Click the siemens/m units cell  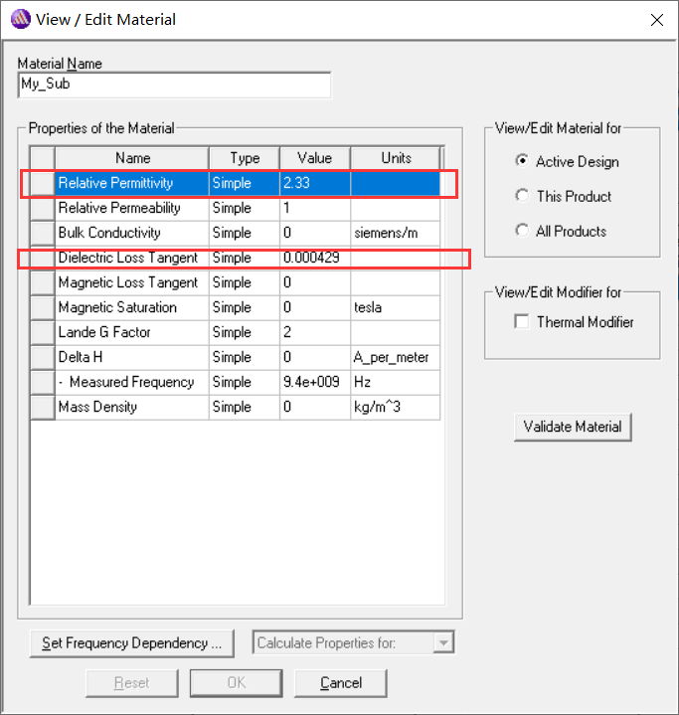click(396, 233)
